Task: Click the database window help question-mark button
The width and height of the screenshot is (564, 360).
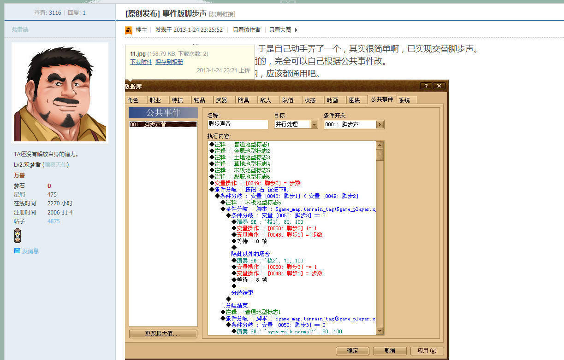Action: click(426, 86)
